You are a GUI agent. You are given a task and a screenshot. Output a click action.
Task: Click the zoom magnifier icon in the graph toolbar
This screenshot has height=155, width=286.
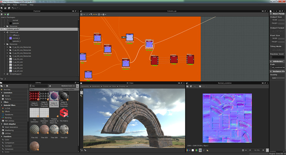point(91,14)
